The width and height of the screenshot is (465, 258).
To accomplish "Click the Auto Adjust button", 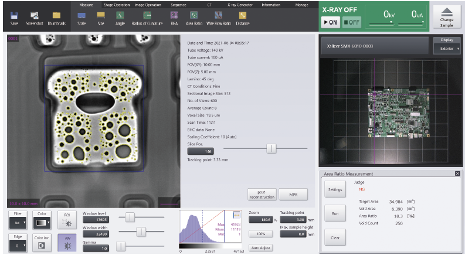I will point(261,248).
